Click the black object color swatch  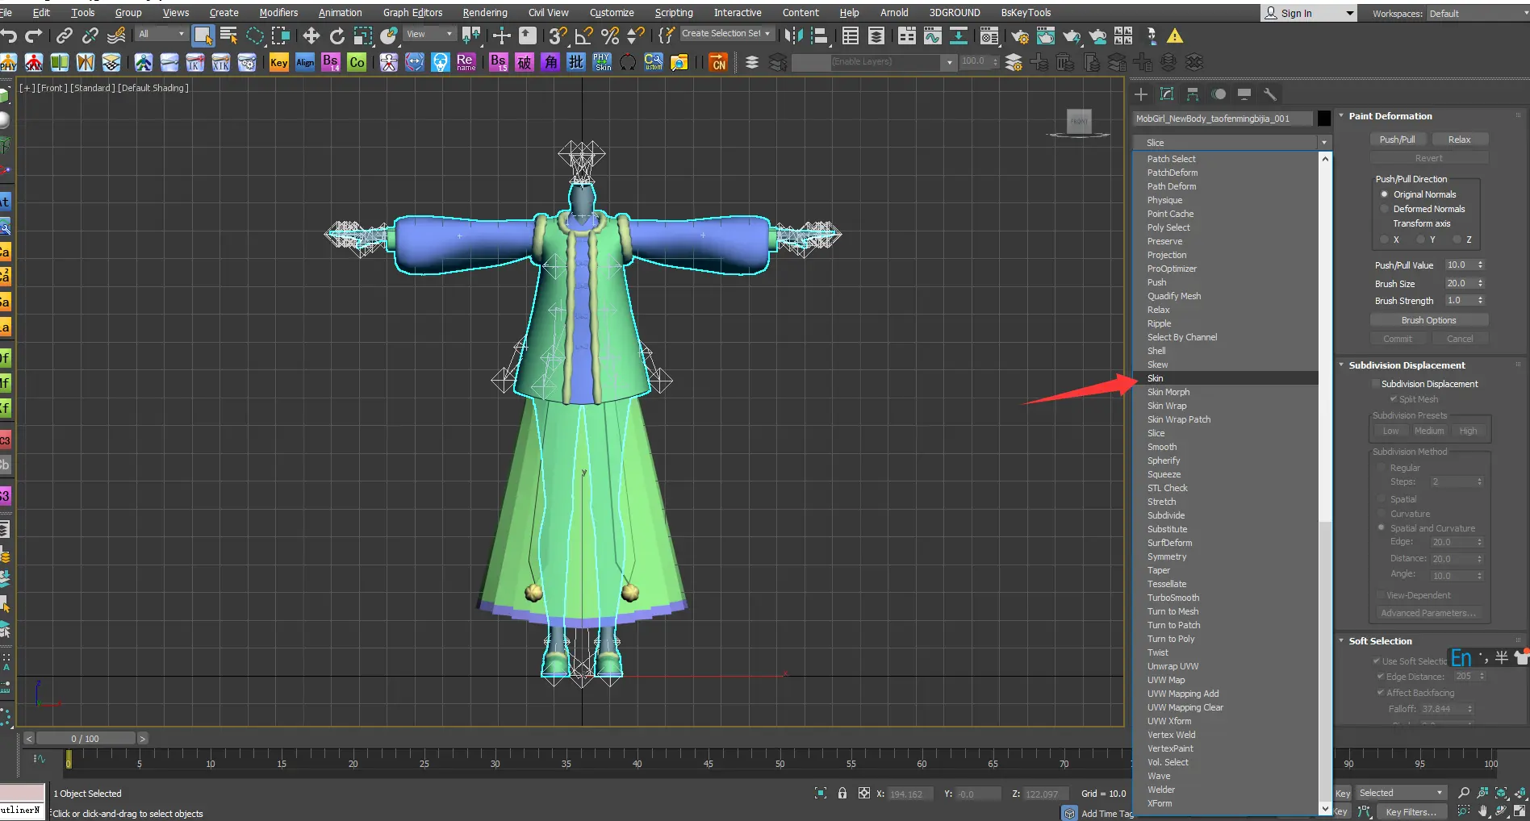coord(1324,119)
